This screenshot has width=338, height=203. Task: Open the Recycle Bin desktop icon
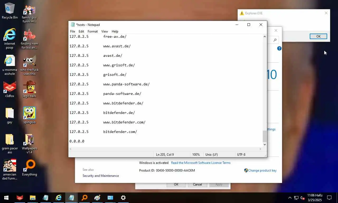pos(10,11)
